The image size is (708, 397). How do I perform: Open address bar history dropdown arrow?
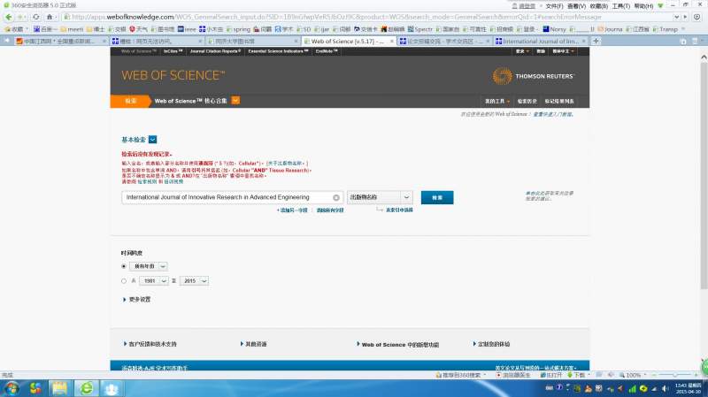pos(676,17)
